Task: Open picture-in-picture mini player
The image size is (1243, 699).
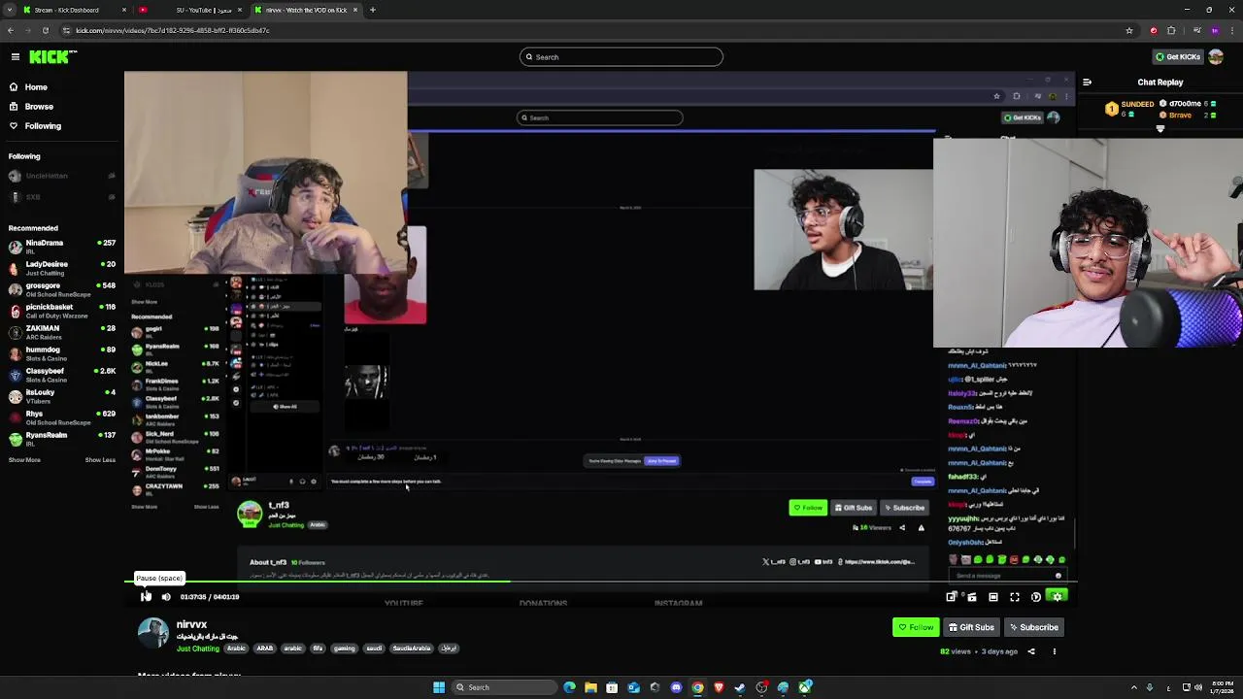Action: tap(951, 597)
